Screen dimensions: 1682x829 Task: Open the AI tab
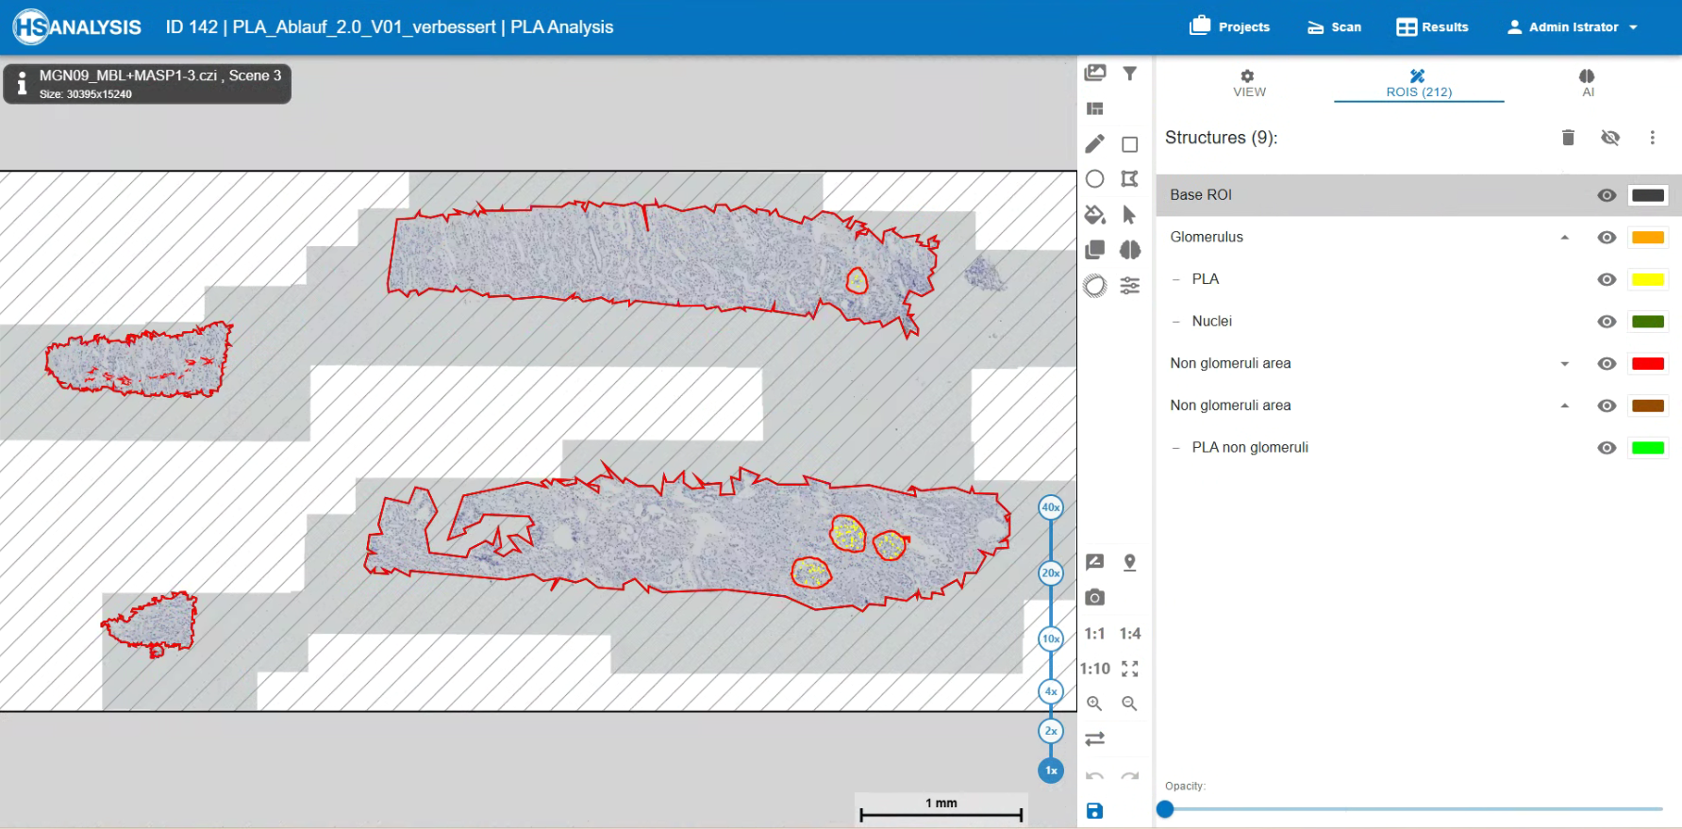tap(1587, 83)
